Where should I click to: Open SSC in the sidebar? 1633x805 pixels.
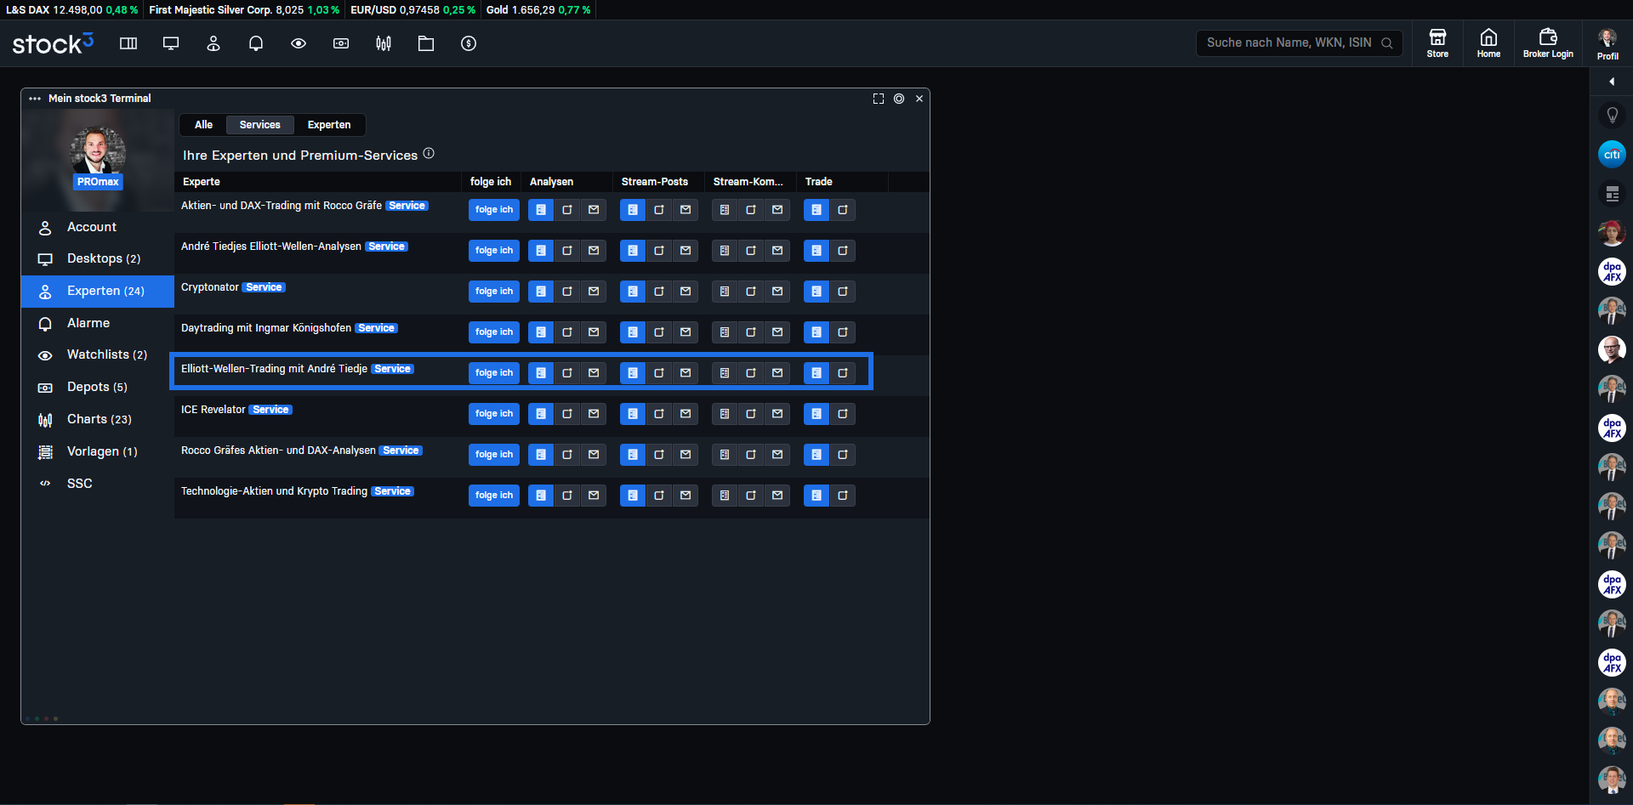click(98, 483)
